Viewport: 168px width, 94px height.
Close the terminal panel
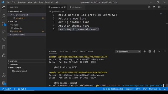click(x=164, y=52)
